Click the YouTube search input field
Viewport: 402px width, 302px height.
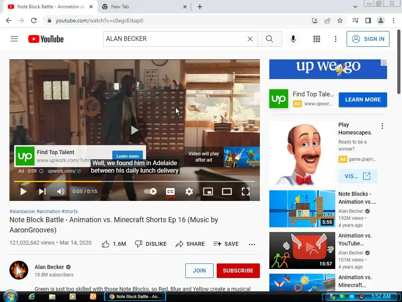(175, 39)
